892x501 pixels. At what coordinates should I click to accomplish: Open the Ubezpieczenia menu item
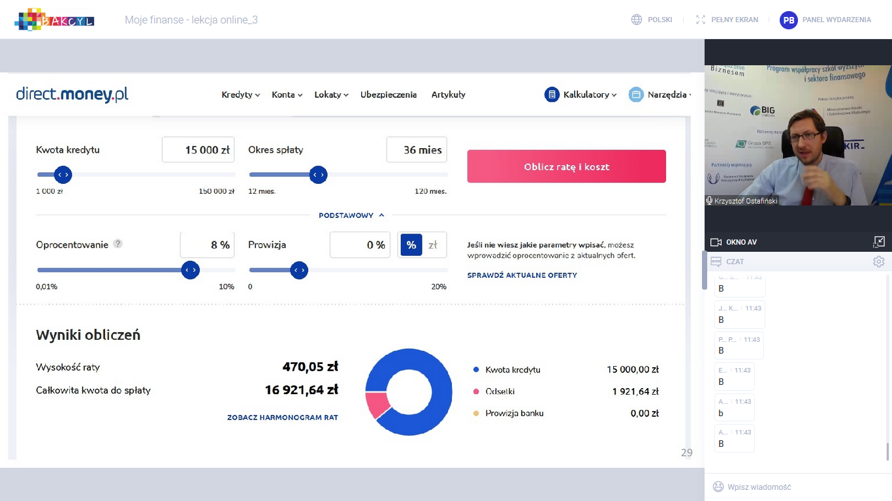(389, 95)
